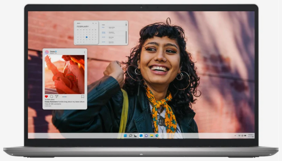Click the calendar search magnifier icon
This screenshot has height=161, width=282.
pyautogui.click(x=93, y=23)
